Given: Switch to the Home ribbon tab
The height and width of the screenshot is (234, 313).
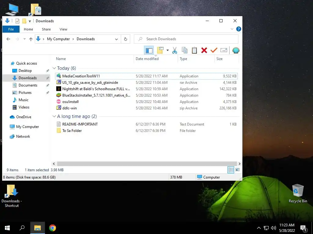Looking at the screenshot, I should click(x=28, y=29).
